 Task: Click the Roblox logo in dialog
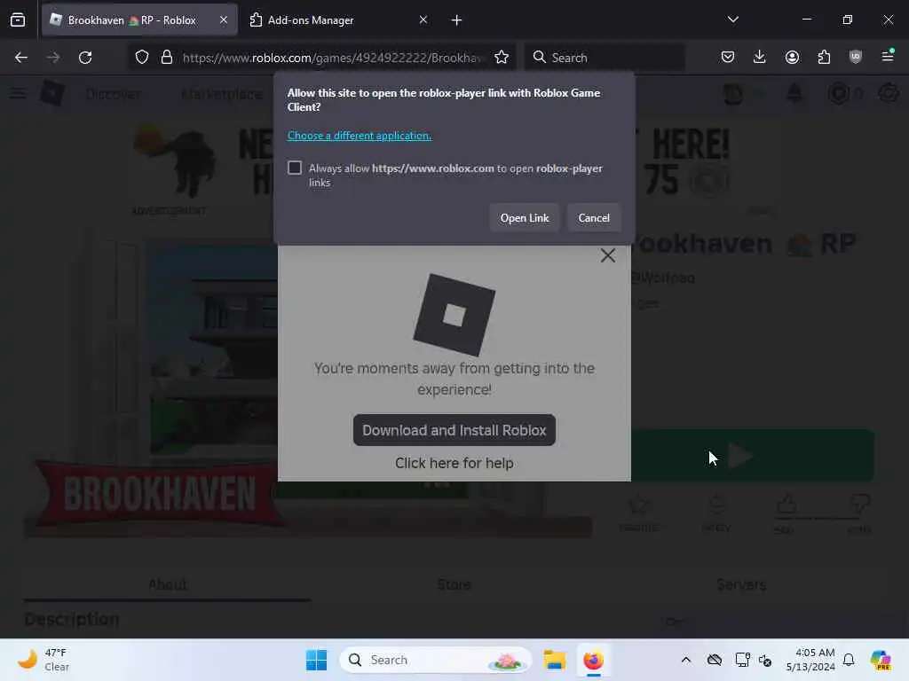click(454, 315)
